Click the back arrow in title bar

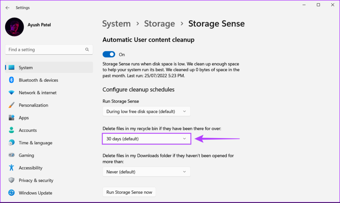tap(7, 8)
